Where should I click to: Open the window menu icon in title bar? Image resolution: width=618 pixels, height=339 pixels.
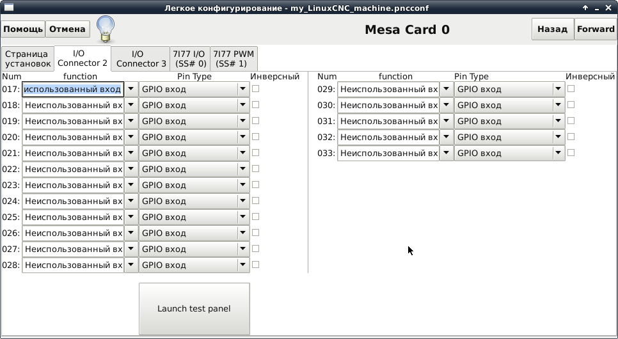(x=8, y=8)
